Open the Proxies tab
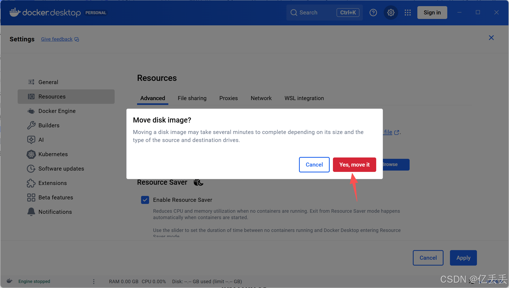509x288 pixels. [228, 98]
